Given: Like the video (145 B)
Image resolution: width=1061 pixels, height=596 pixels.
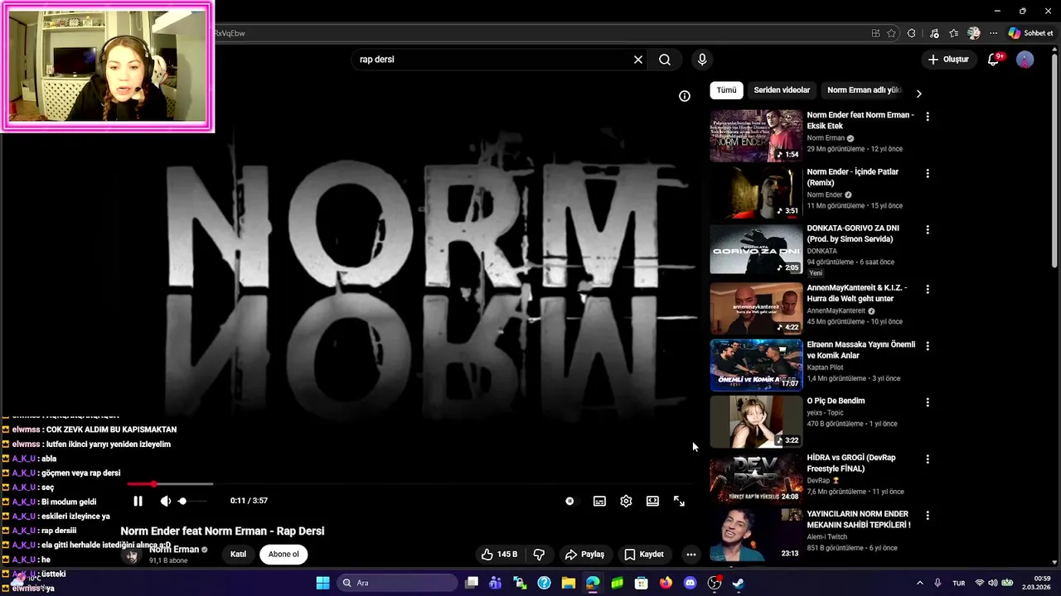Looking at the screenshot, I should [x=499, y=555].
